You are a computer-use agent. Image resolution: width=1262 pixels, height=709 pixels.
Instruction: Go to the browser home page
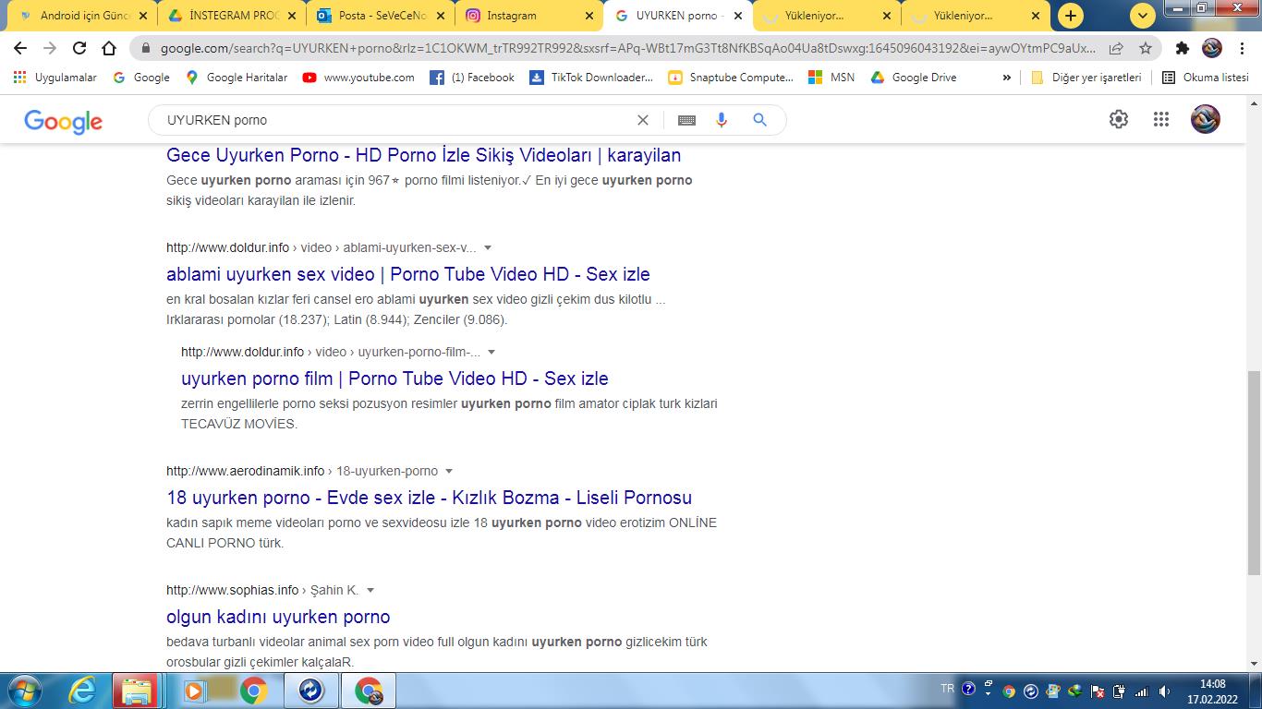(109, 48)
